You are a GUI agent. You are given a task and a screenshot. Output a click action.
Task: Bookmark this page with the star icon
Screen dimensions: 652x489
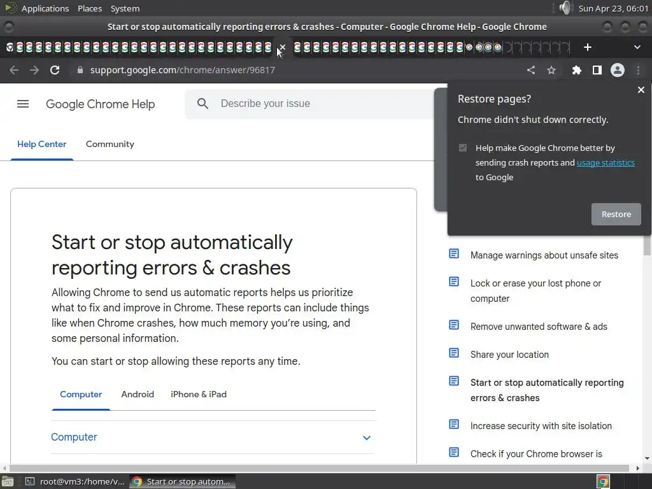[551, 70]
